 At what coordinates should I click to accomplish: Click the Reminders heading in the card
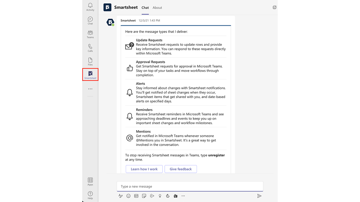pos(144,110)
